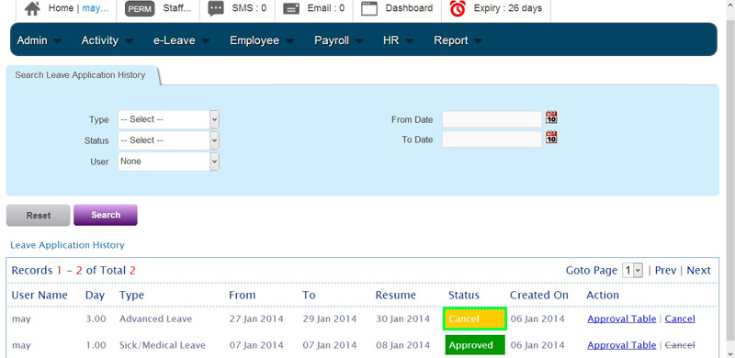Click Cancel link for Advanced Leave row
This screenshot has width=735, height=358.
coord(680,319)
